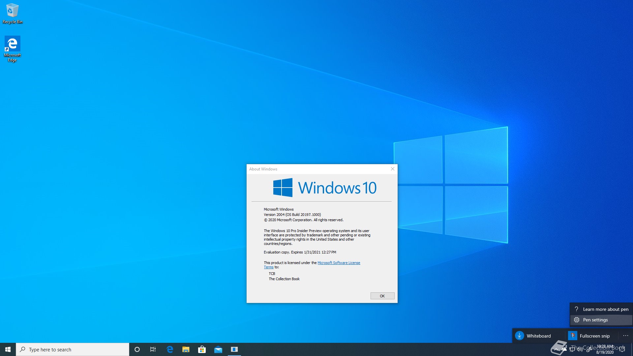Click the Cortana circle icon on taskbar
Screen dimensions: 633x356
[137, 349]
